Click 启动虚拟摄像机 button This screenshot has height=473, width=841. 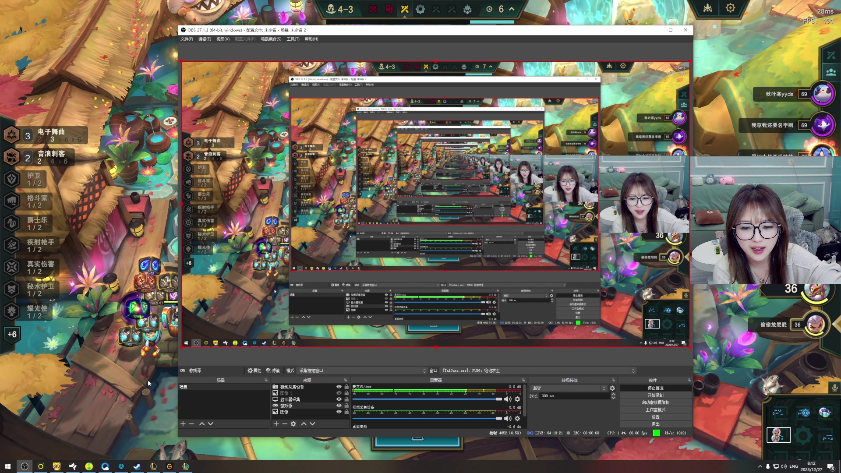click(x=655, y=402)
